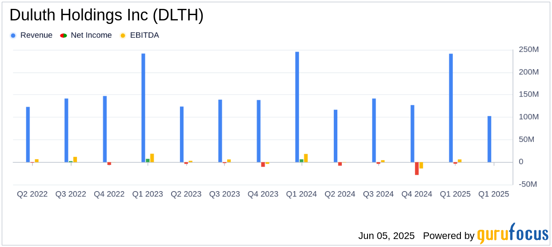Viewport: 552px width, 247px height.
Task: Click the Q1 2023 blue revenue bar
Action: [x=143, y=108]
